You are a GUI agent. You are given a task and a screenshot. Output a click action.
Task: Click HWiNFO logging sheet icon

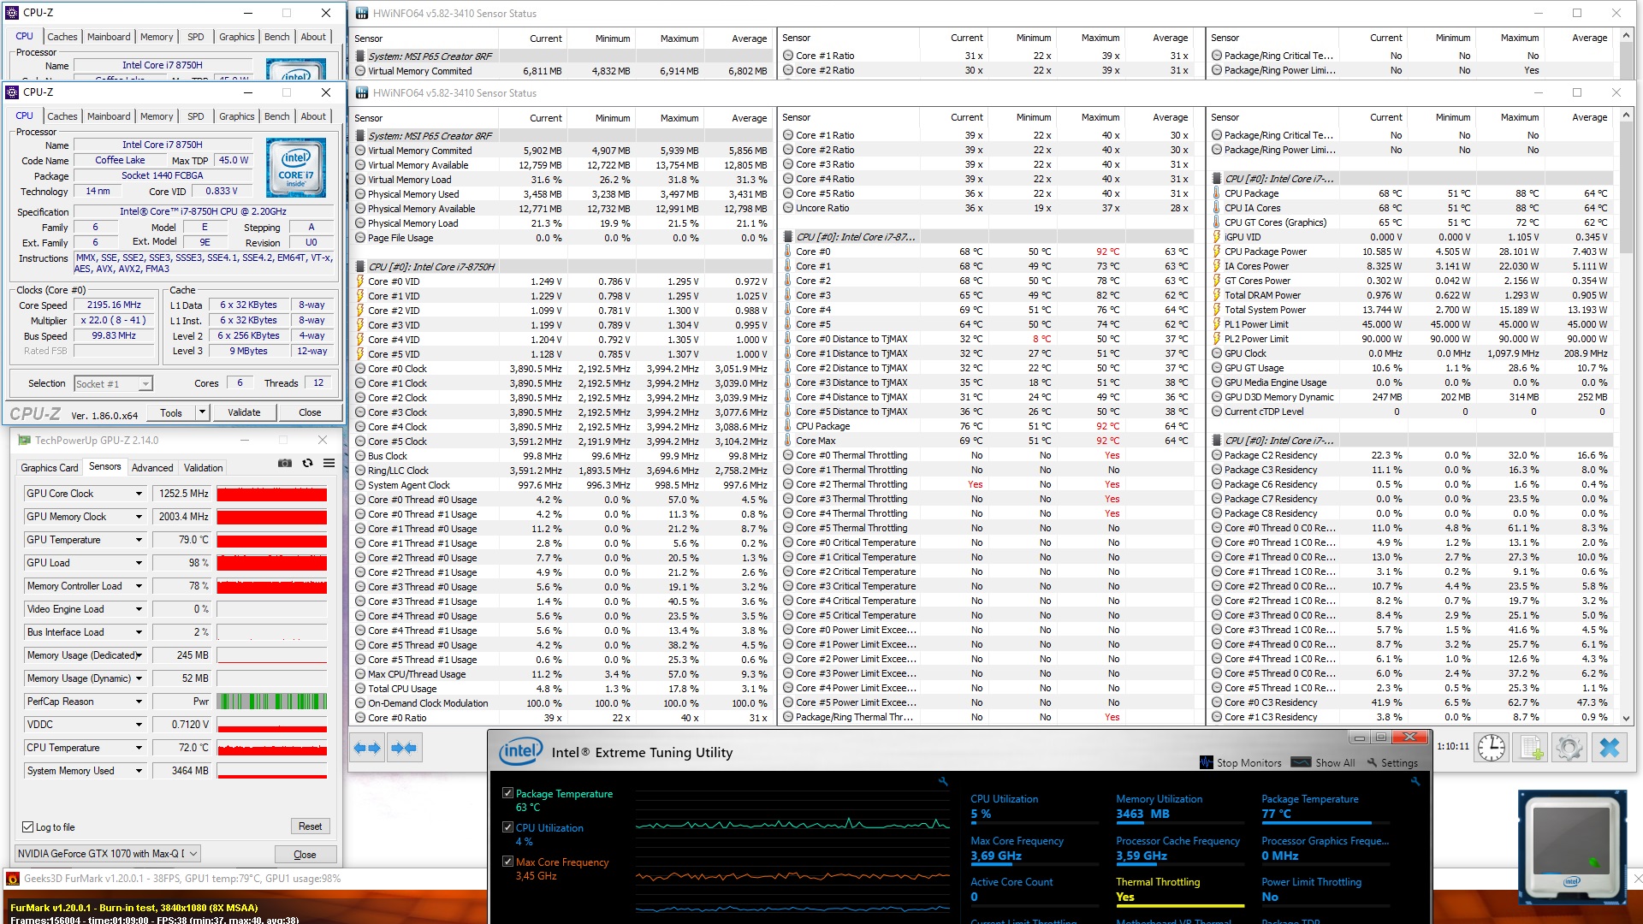1531,748
